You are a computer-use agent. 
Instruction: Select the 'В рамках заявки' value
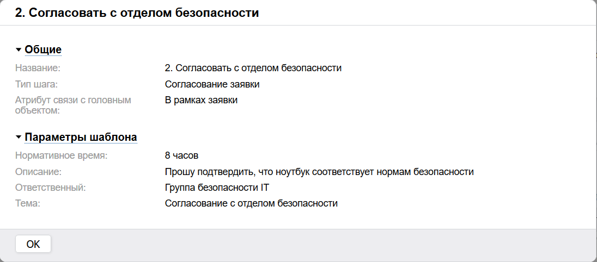[201, 100]
